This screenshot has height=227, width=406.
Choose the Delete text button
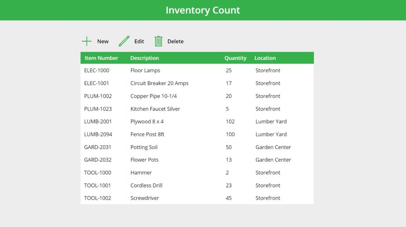176,41
